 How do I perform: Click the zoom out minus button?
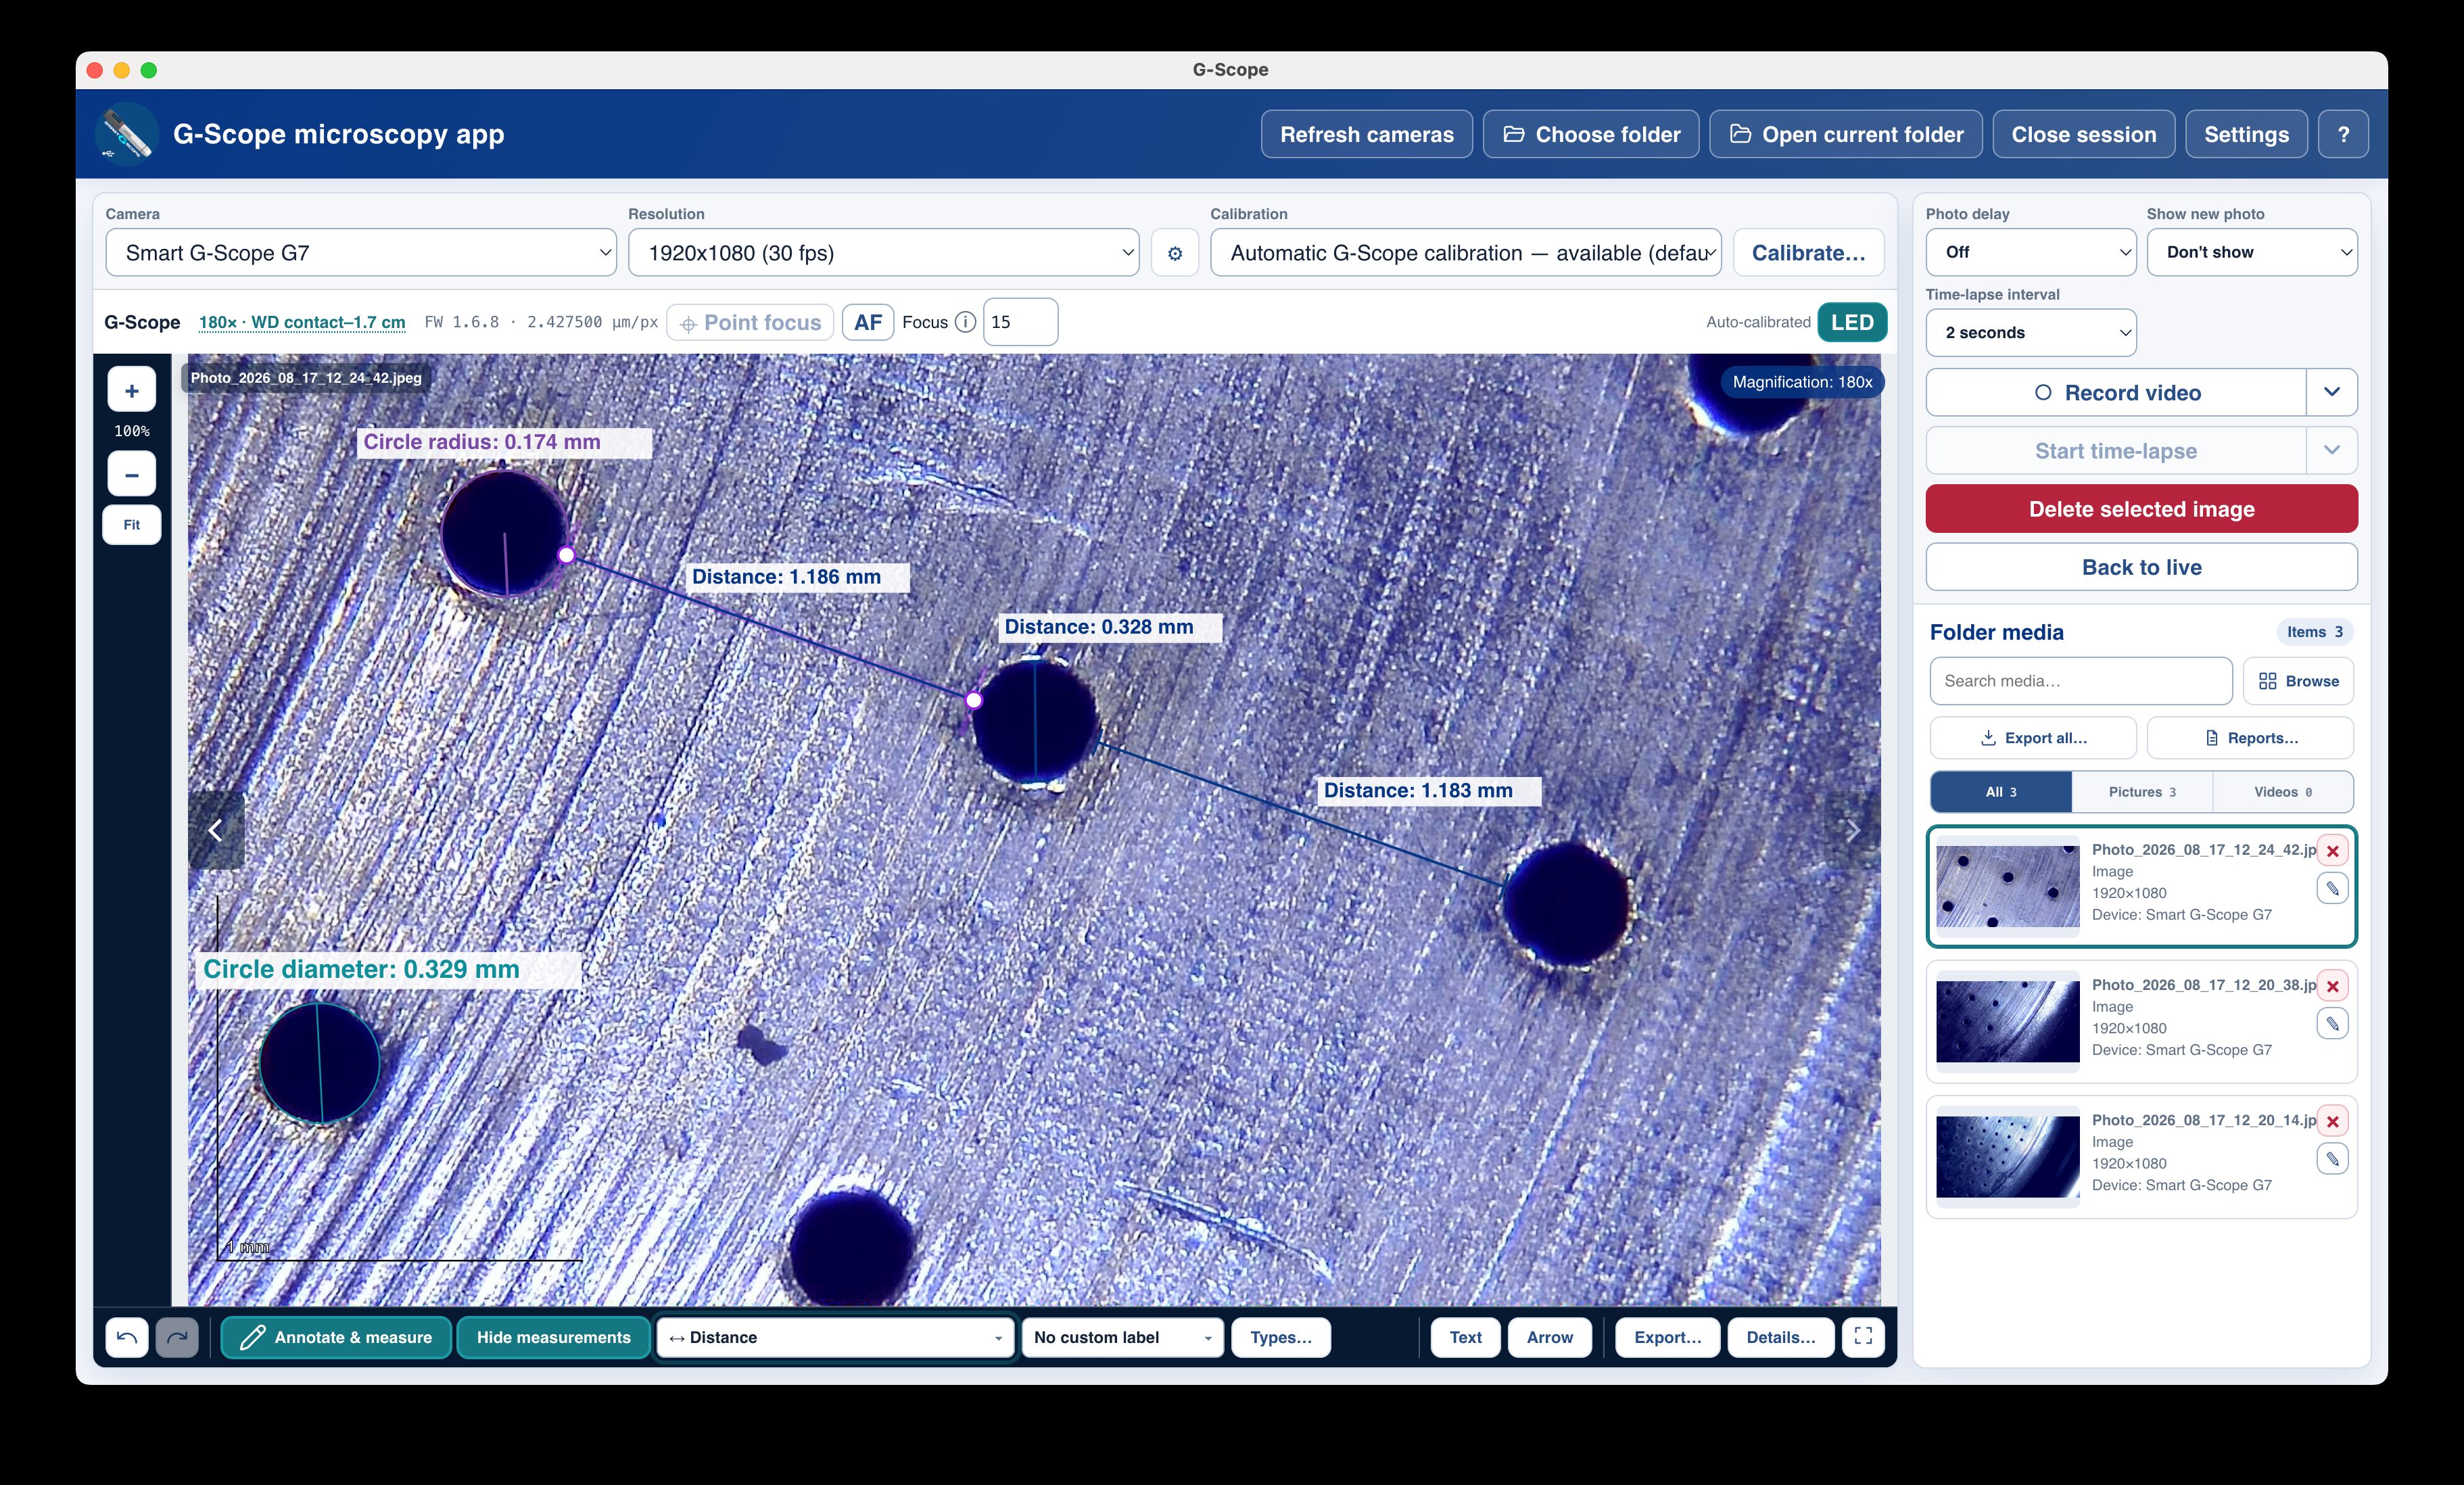click(131, 474)
